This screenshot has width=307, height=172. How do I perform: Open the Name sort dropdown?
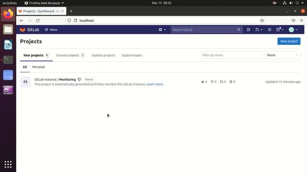[x=282, y=55]
